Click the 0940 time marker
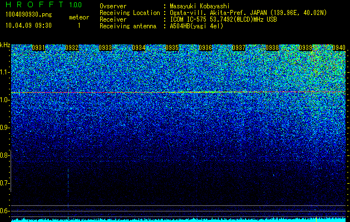 pos(339,48)
